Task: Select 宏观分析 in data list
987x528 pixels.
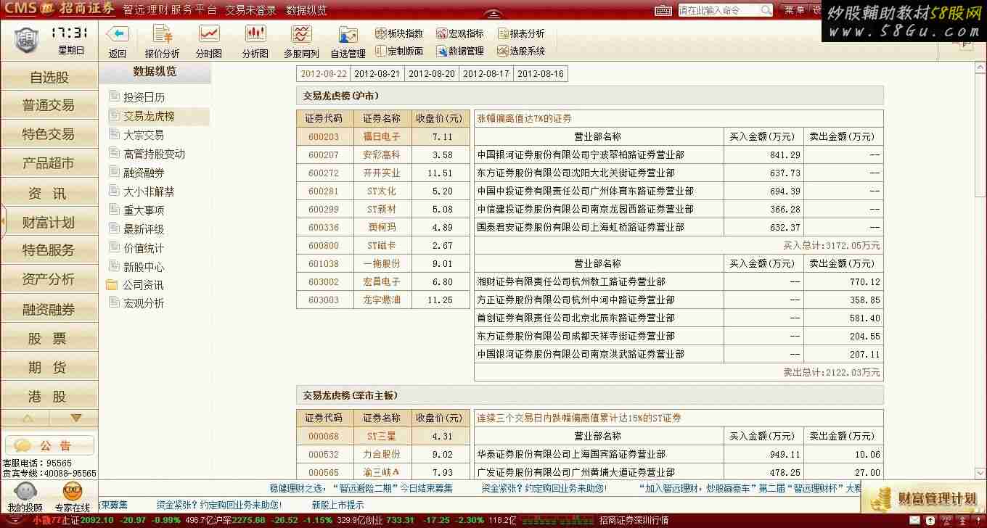Action: click(x=144, y=303)
